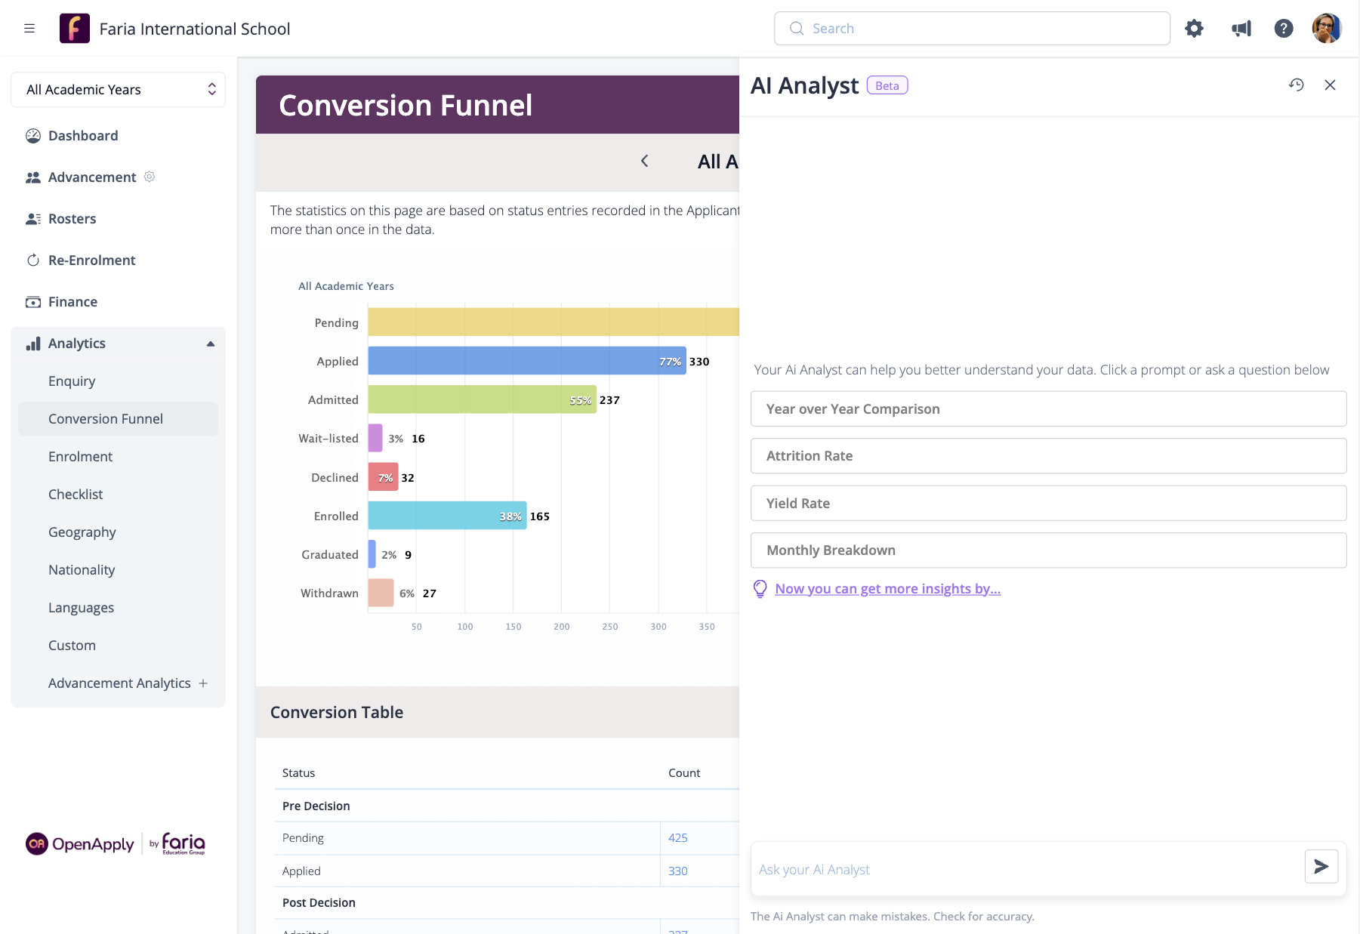Collapse the Analytics section
1360x934 pixels.
pyautogui.click(x=211, y=344)
